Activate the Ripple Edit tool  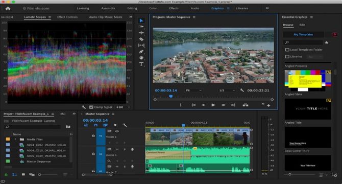(x=141, y=33)
